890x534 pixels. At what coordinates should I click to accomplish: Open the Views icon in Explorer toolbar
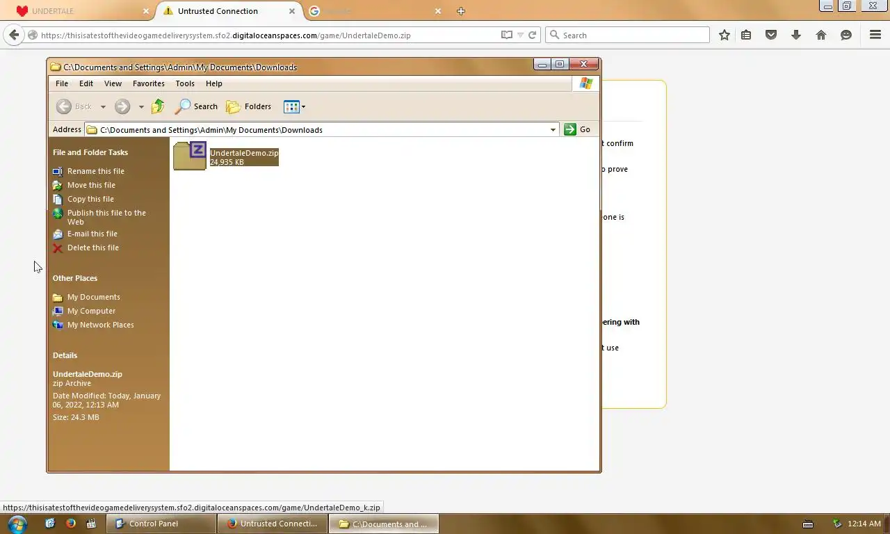pos(291,106)
